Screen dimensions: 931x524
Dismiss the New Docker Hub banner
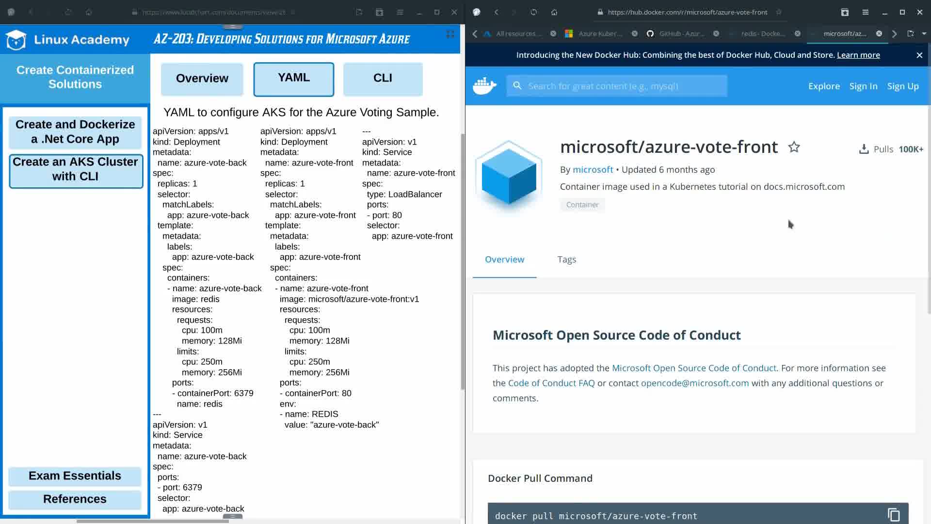[919, 55]
